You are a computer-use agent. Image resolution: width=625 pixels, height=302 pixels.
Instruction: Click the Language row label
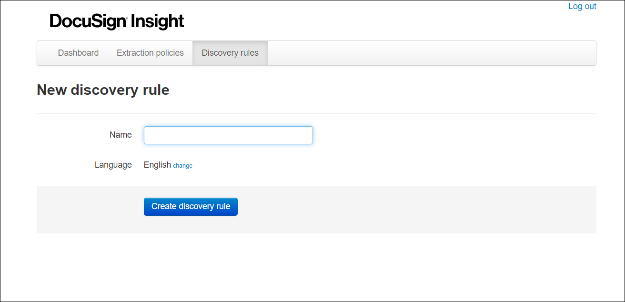(113, 164)
